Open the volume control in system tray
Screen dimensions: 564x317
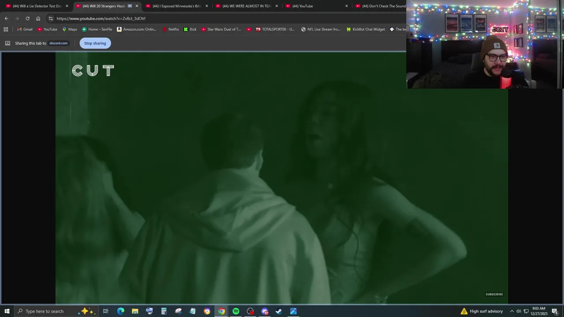[x=519, y=311]
